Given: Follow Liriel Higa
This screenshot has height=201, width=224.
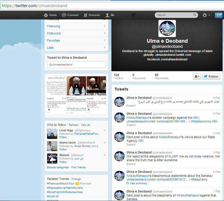Looking at the screenshot, I should (x=63, y=137).
